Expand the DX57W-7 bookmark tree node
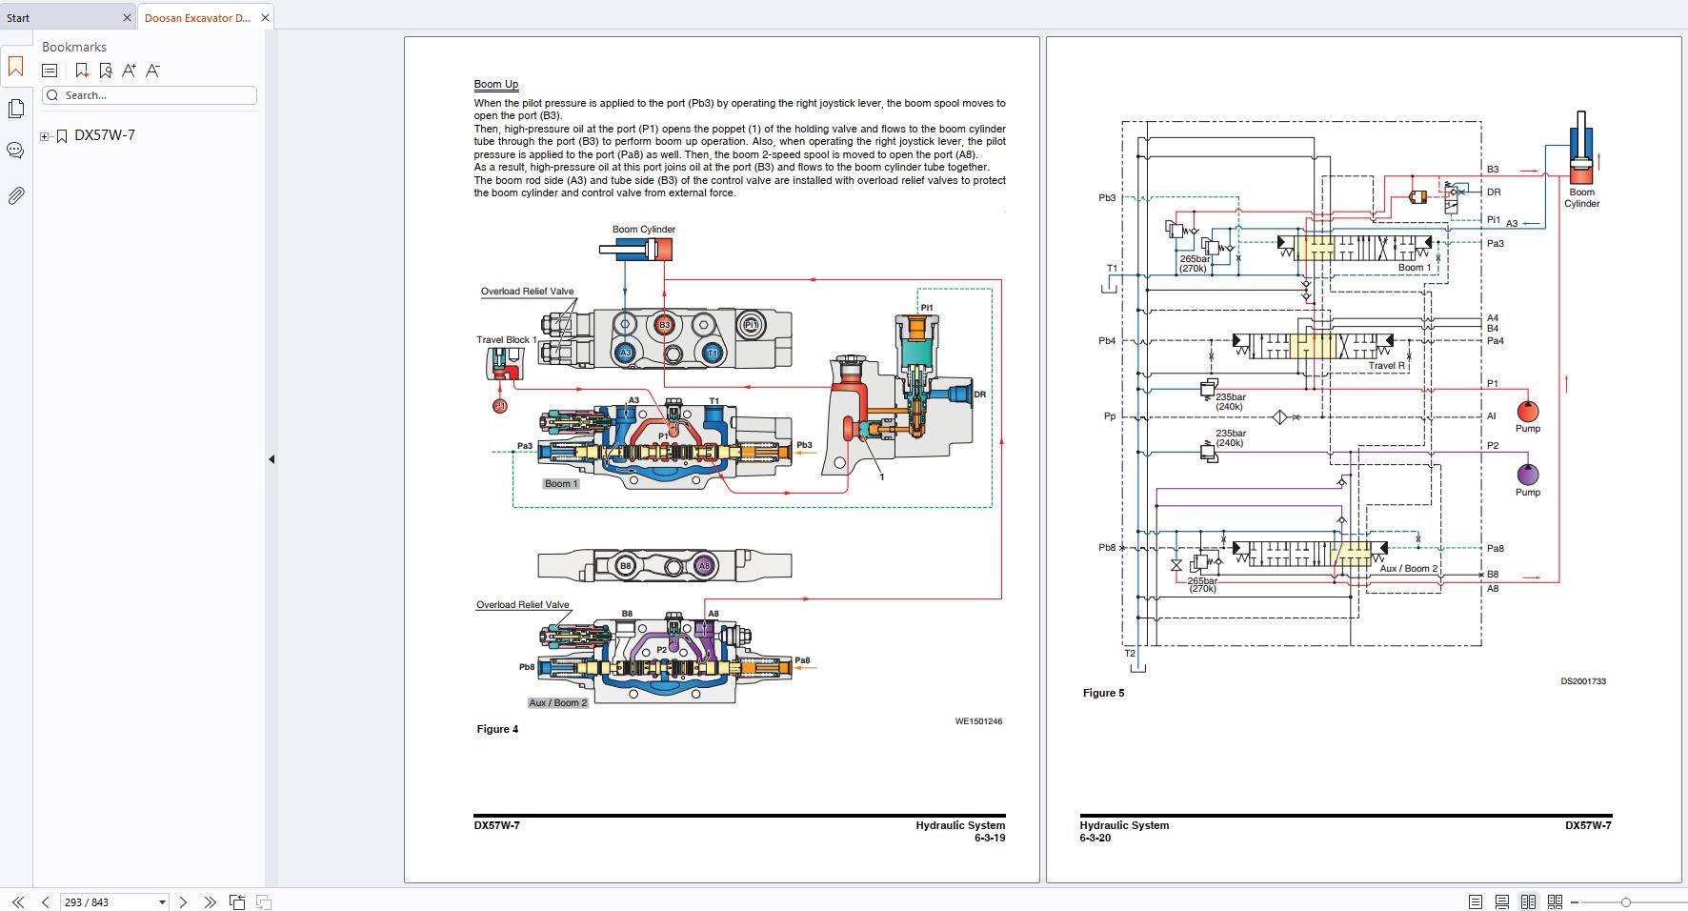 point(45,136)
